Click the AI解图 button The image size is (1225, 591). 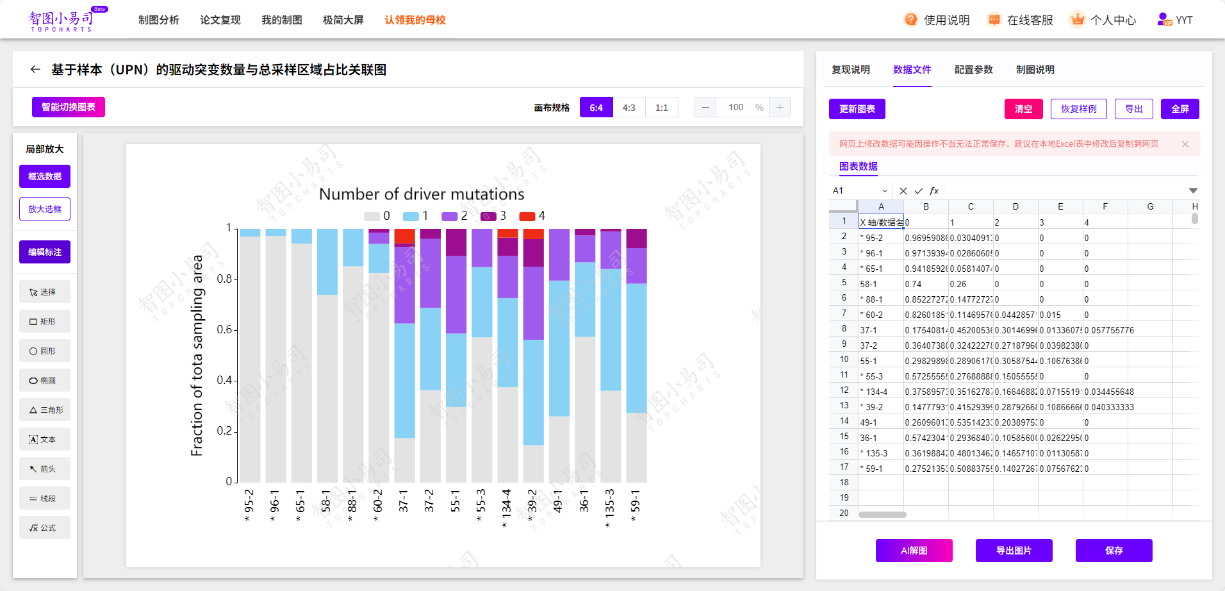tap(914, 551)
